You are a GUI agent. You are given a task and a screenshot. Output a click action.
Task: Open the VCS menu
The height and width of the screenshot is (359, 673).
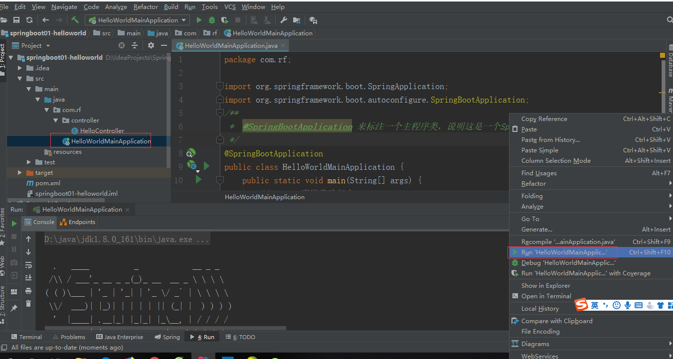230,7
